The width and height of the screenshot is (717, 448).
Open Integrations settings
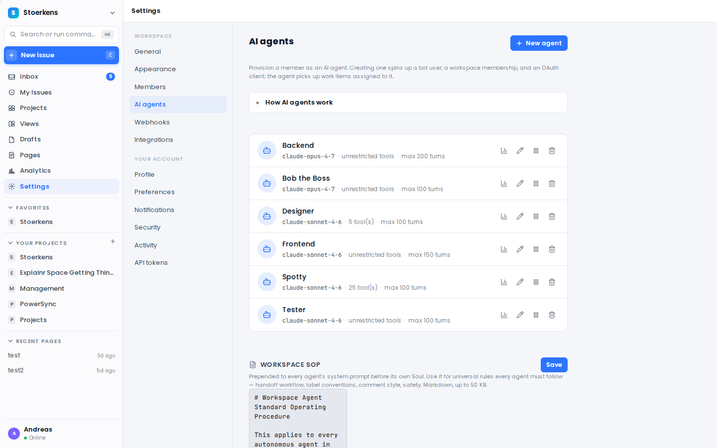click(x=178, y=140)
